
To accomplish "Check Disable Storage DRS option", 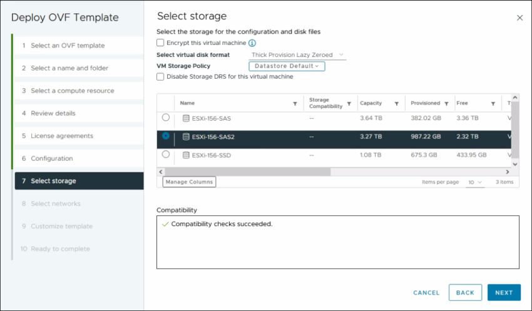I will (161, 77).
